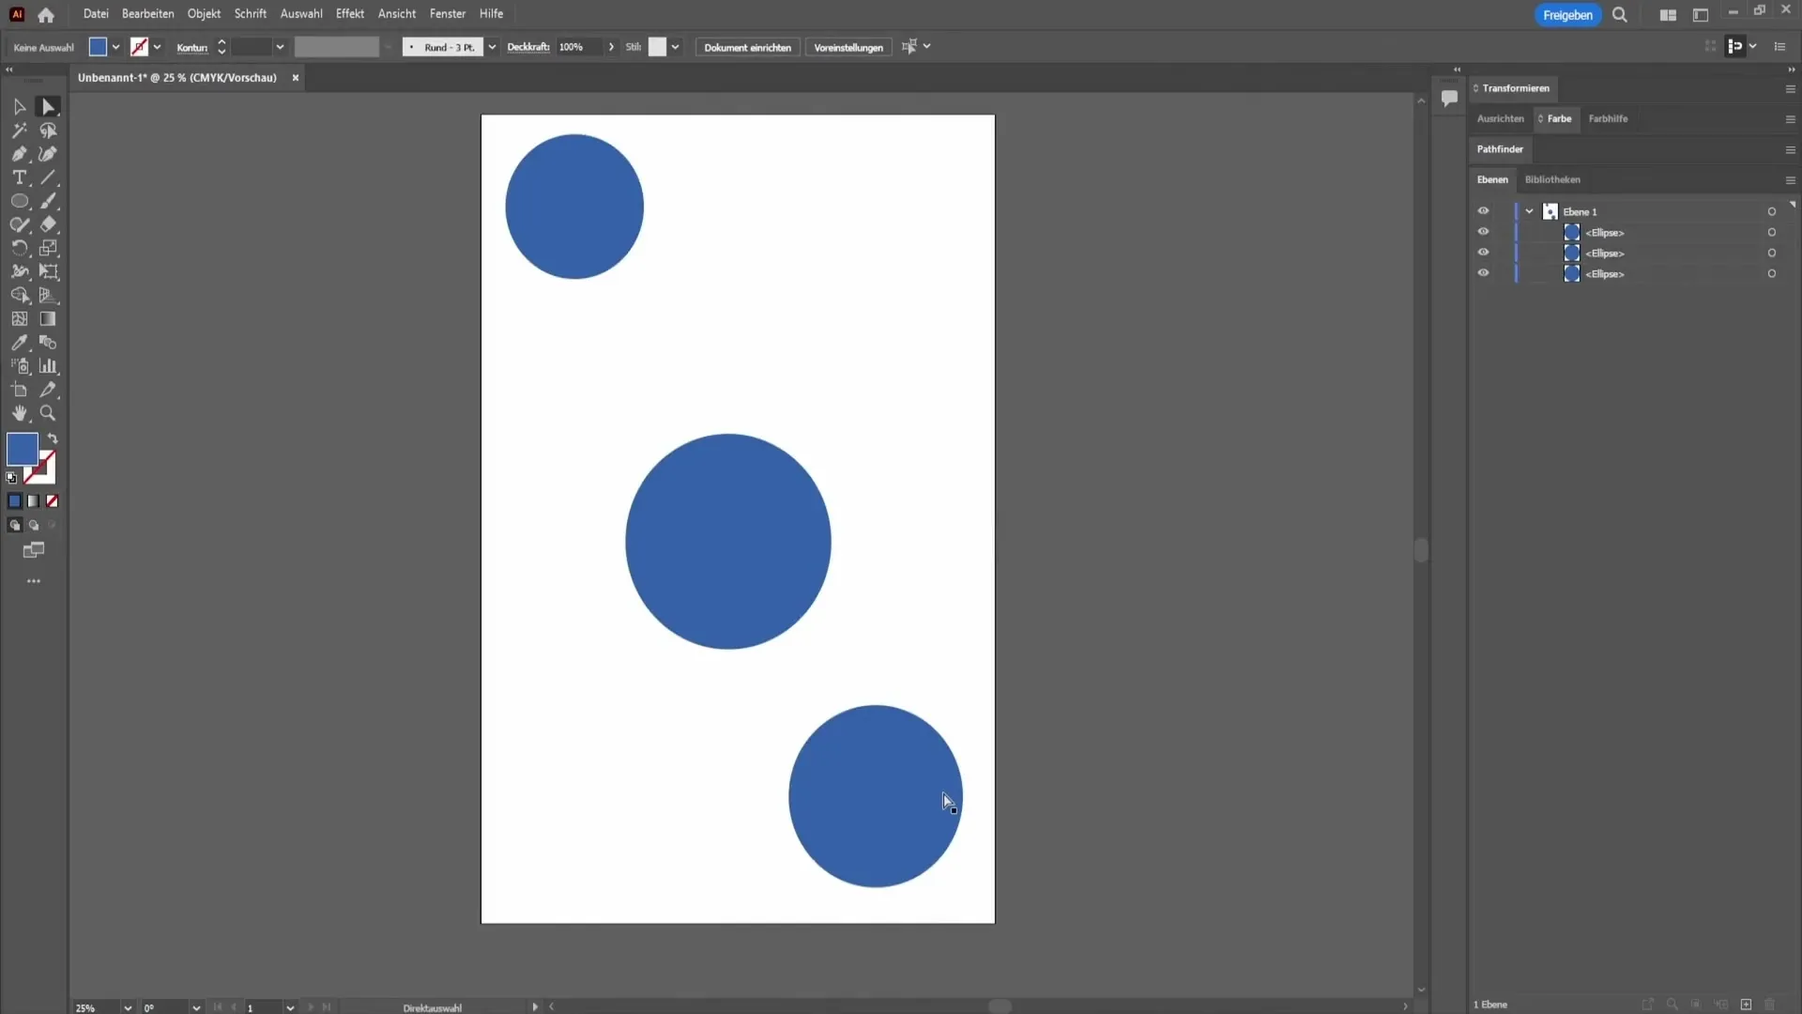Image resolution: width=1802 pixels, height=1014 pixels.
Task: Choose the Magic Wand tool
Action: tap(19, 131)
